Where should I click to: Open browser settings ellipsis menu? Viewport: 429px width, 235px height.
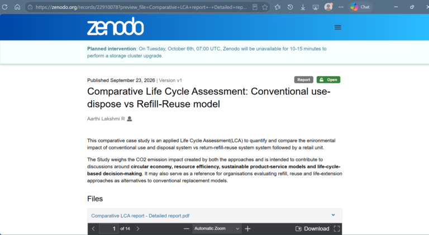click(x=341, y=7)
